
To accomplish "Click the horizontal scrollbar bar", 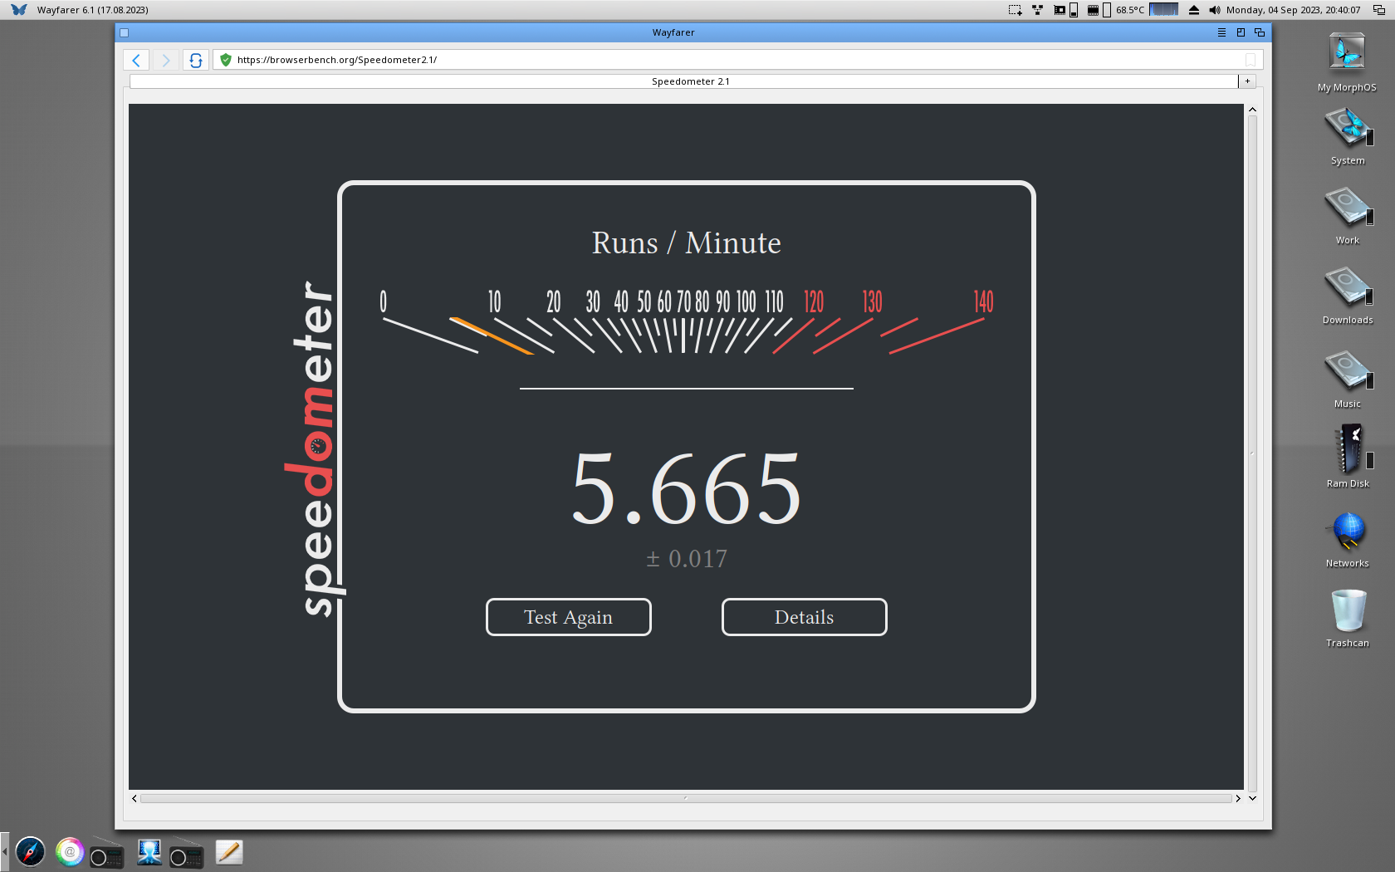I will click(686, 798).
